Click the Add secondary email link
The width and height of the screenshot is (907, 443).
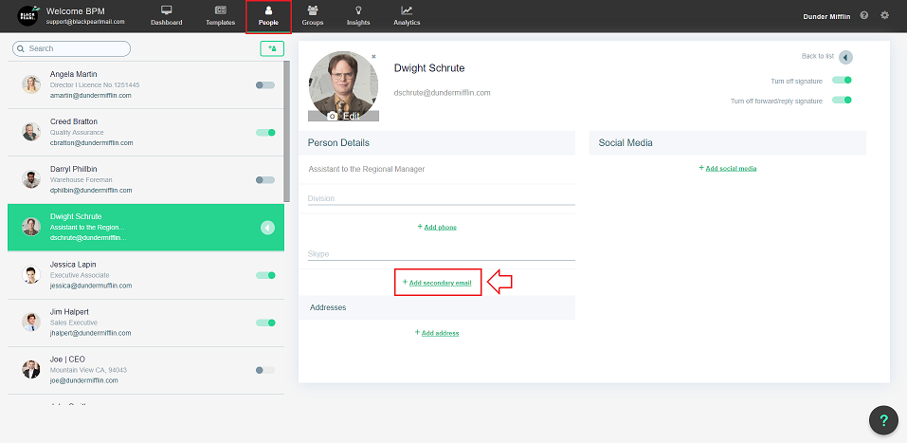[x=440, y=283]
